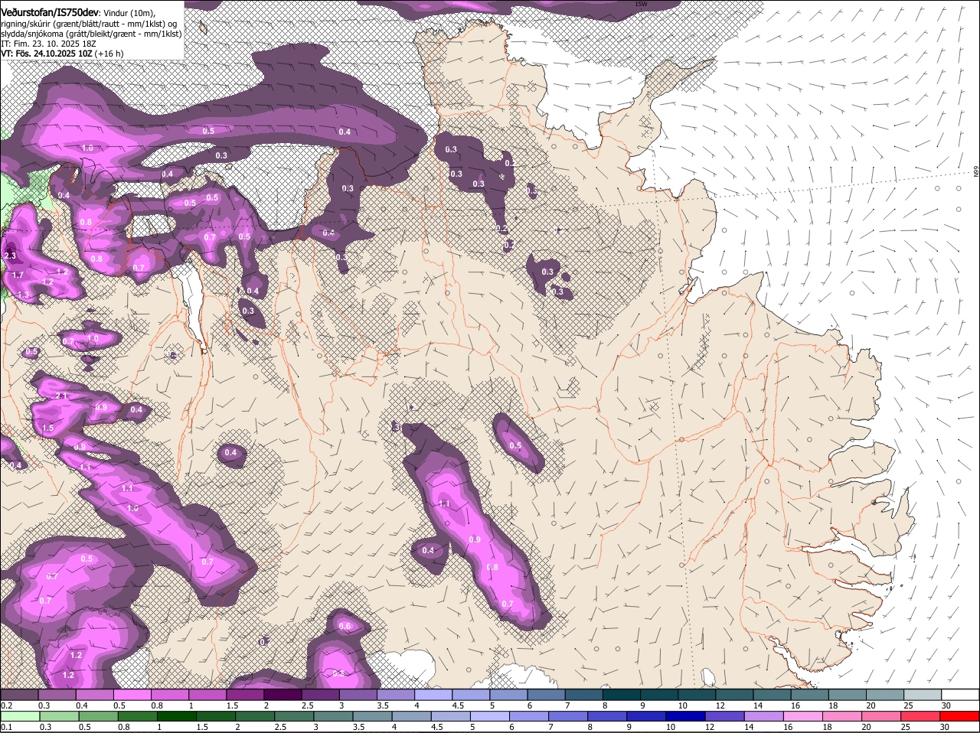Pick the lower legend swatch labeled 6

point(531,717)
